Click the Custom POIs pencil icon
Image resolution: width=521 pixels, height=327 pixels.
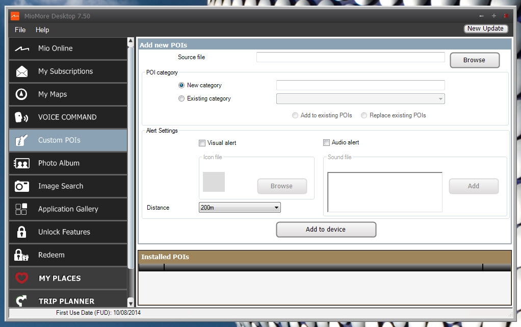tap(21, 140)
